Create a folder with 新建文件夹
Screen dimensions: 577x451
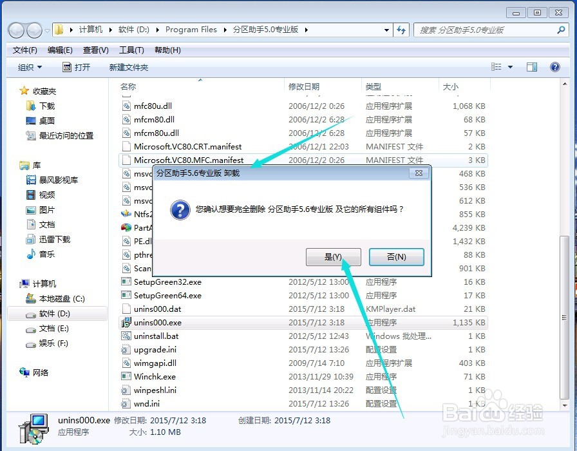click(x=129, y=68)
